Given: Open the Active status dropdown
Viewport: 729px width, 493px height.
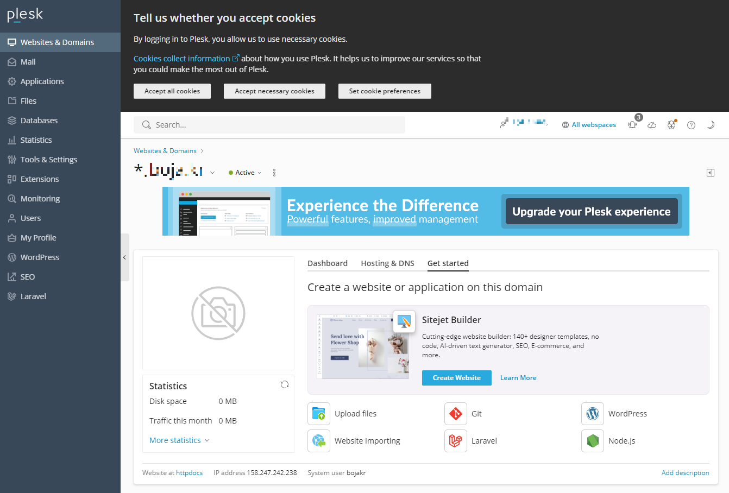Looking at the screenshot, I should (x=245, y=173).
